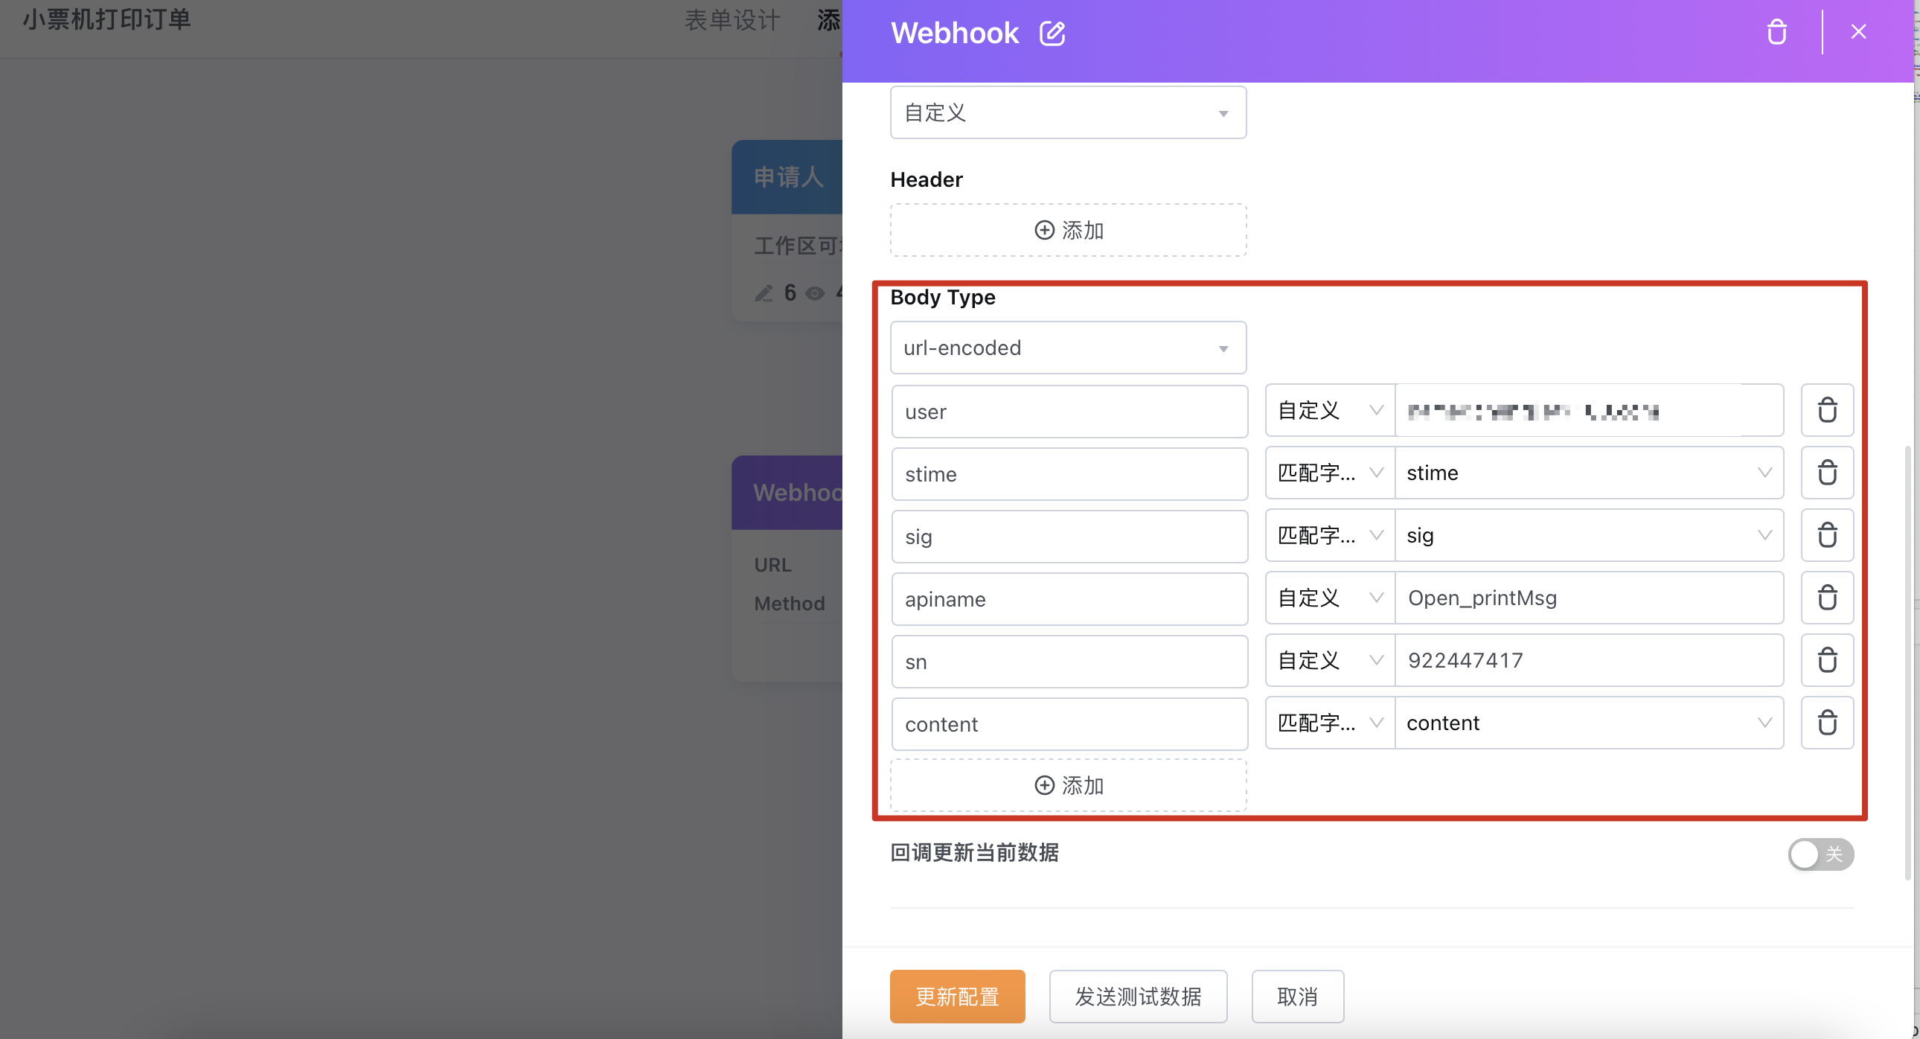Click the apiname key input field

(x=1069, y=599)
